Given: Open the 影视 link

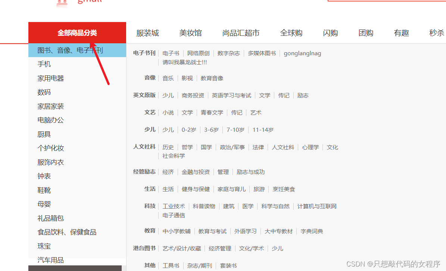Looking at the screenshot, I should pos(187,78).
